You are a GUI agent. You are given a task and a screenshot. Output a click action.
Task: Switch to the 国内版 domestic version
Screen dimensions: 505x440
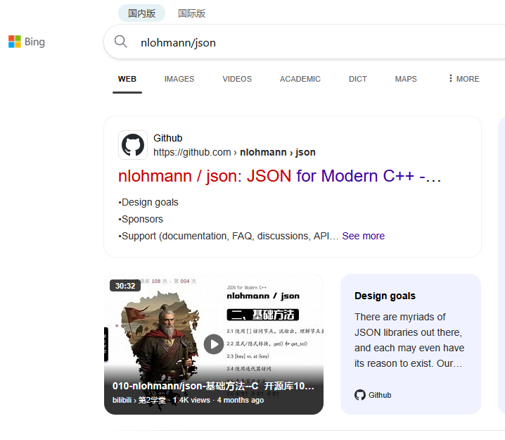point(141,13)
